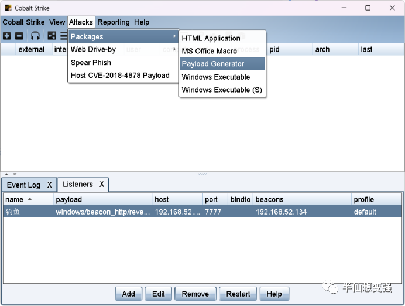Click the Edit listener button
Viewport: 405px width, 306px height.
(159, 294)
